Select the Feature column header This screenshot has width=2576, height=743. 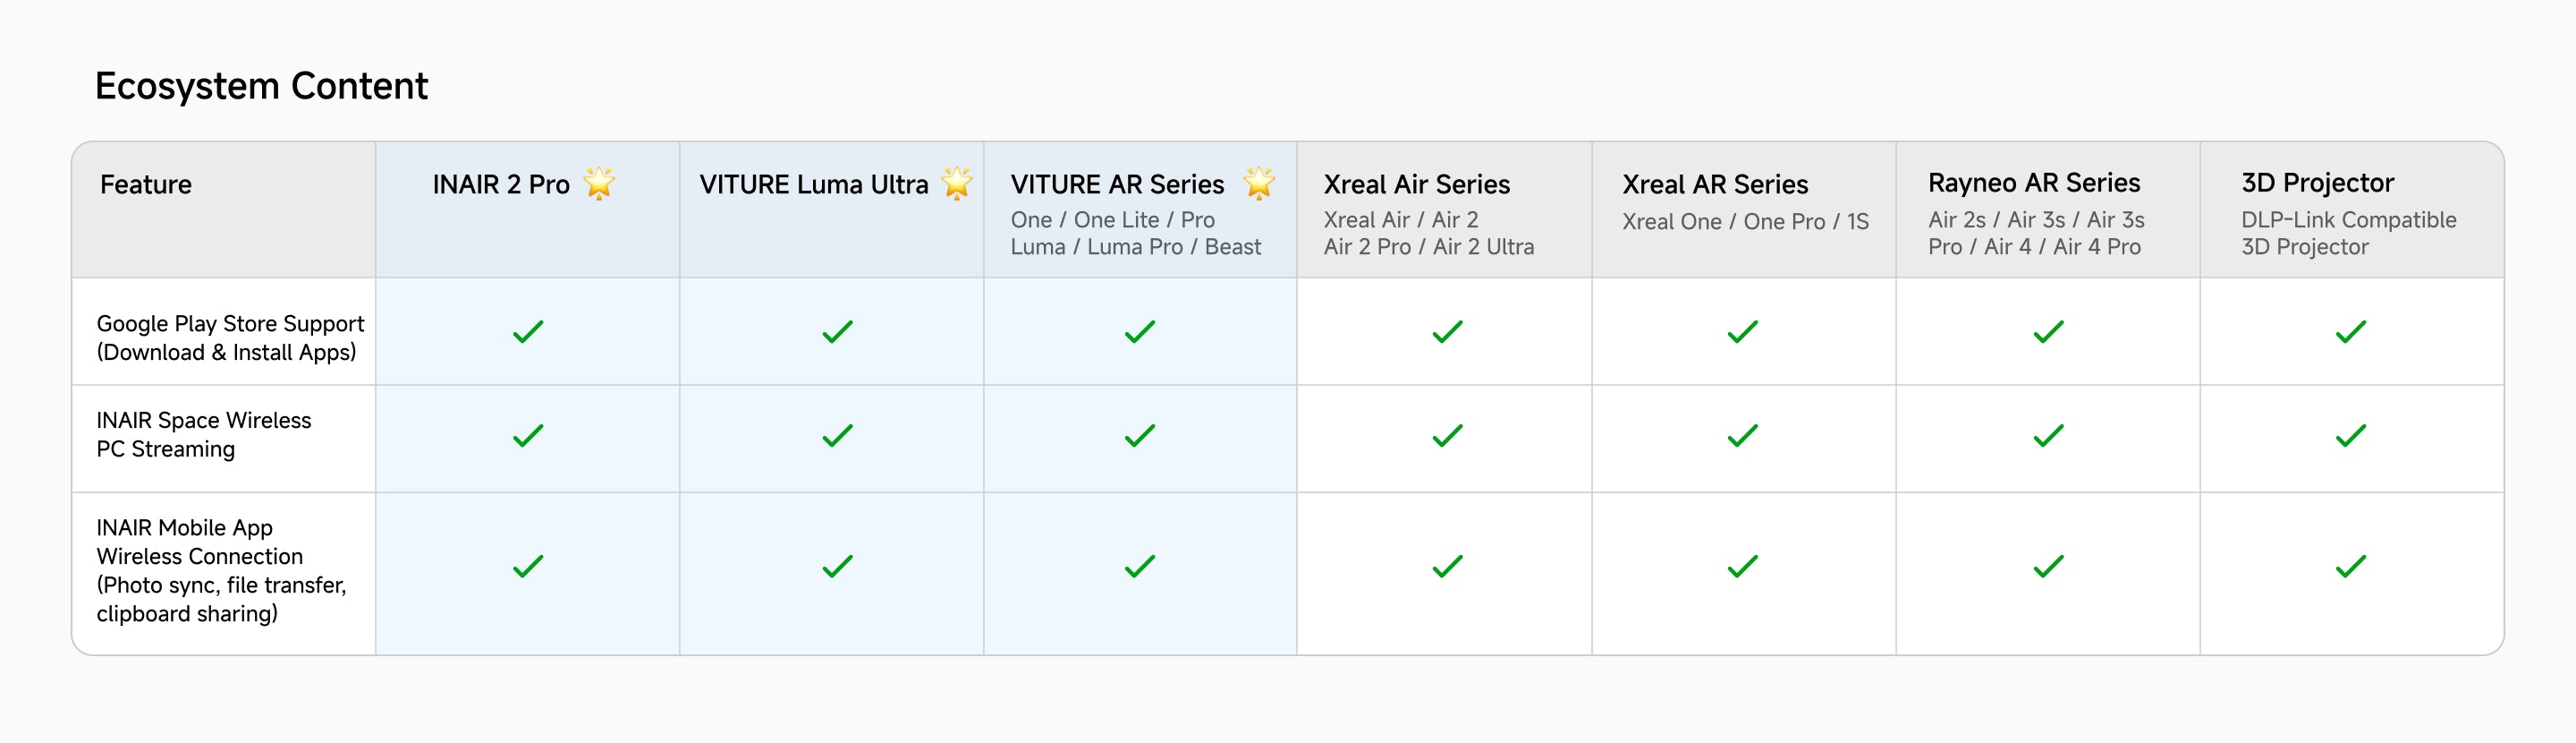point(146,185)
